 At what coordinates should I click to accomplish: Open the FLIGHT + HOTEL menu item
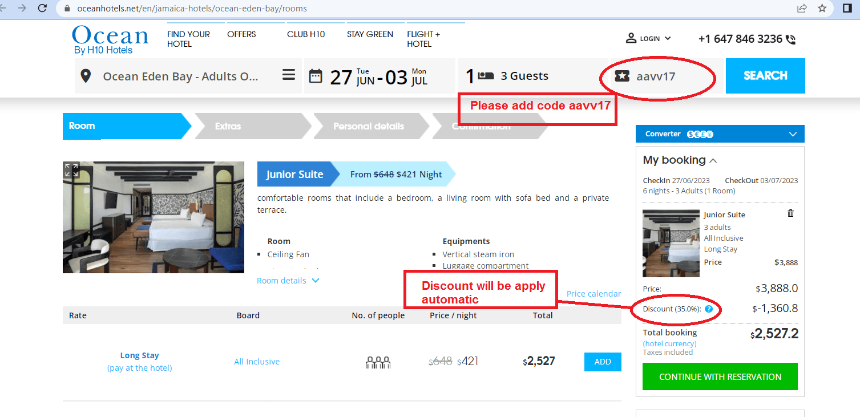(423, 39)
